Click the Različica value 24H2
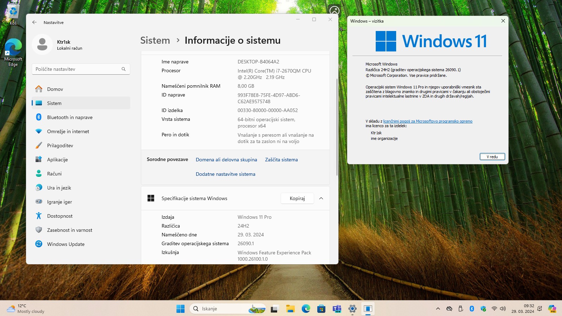Screen dimensions: 562x316 (243, 226)
